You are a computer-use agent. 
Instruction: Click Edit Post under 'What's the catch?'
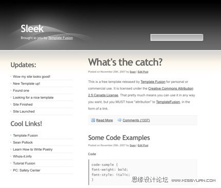(143, 72)
